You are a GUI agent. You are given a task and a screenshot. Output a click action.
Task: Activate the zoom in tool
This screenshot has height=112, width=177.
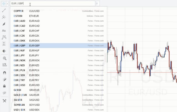pos(4,58)
